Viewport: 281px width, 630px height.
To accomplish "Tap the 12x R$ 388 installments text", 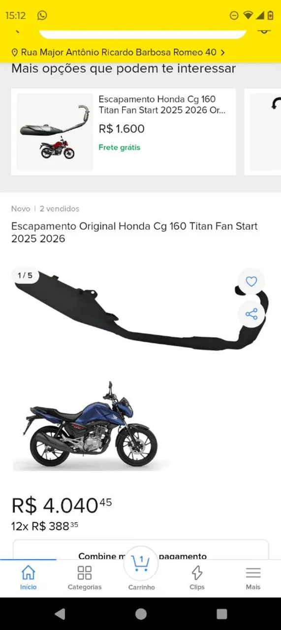I will click(45, 526).
